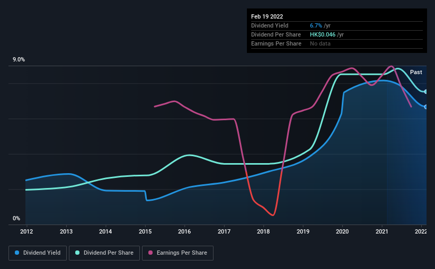
Task: Click the 0% y-axis label
Action: [x=16, y=219]
